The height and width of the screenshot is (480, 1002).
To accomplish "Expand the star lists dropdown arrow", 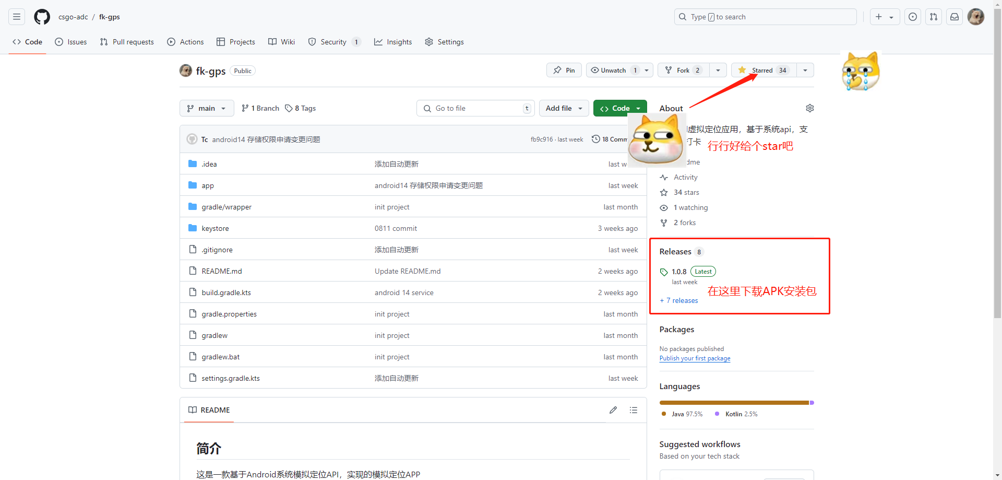I will pos(805,70).
